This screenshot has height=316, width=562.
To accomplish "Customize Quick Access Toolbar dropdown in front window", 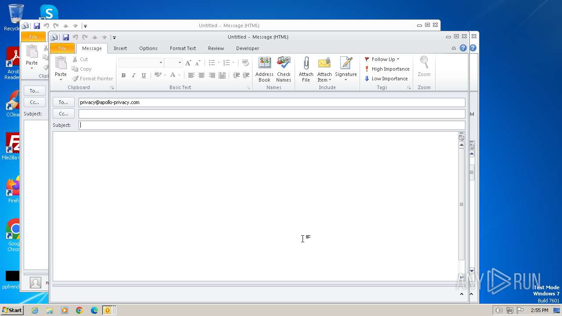I will [114, 37].
